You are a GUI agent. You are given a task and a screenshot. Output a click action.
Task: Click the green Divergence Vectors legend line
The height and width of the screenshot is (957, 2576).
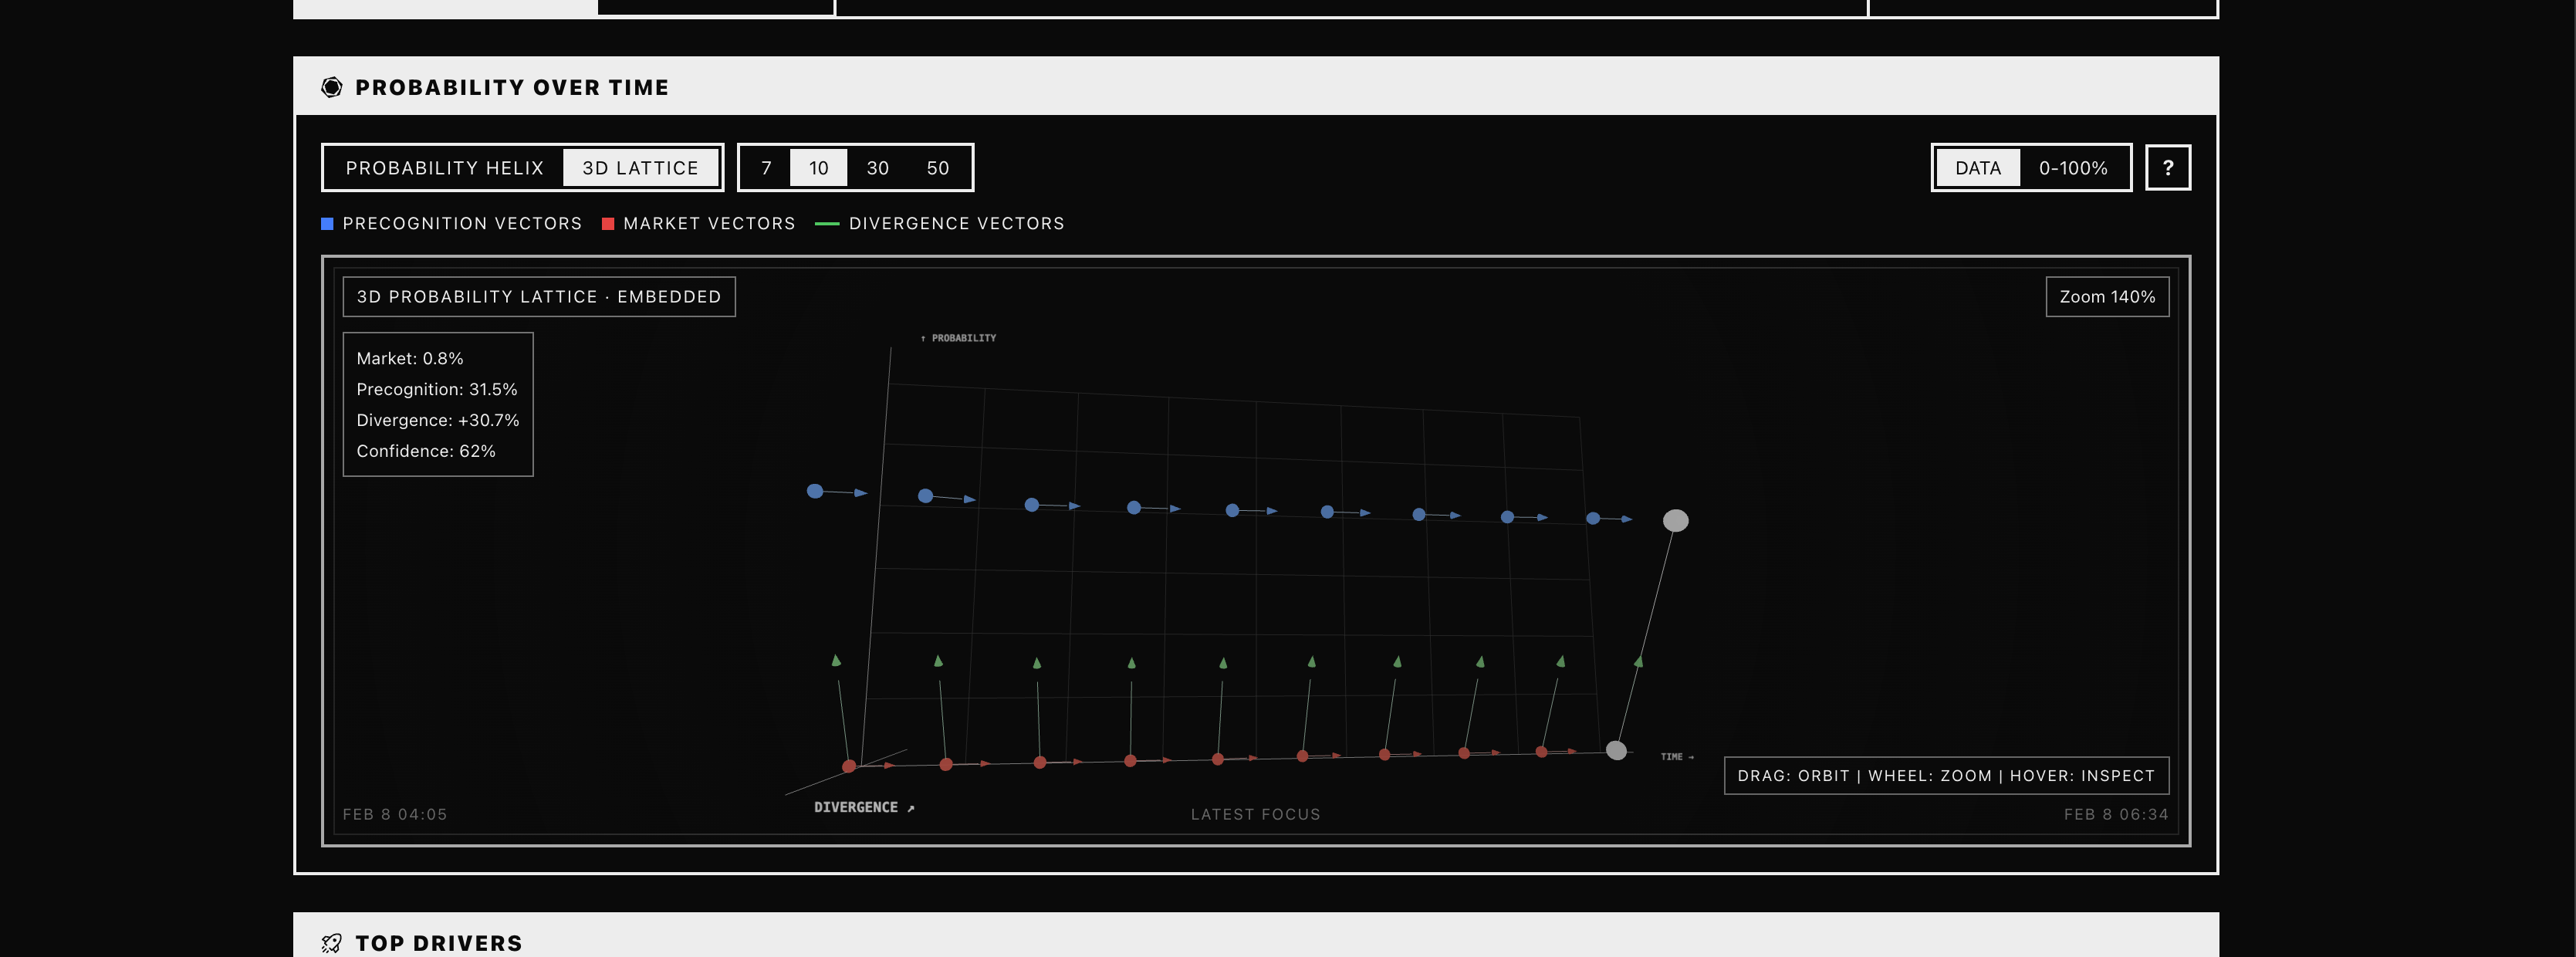pyautogui.click(x=826, y=224)
